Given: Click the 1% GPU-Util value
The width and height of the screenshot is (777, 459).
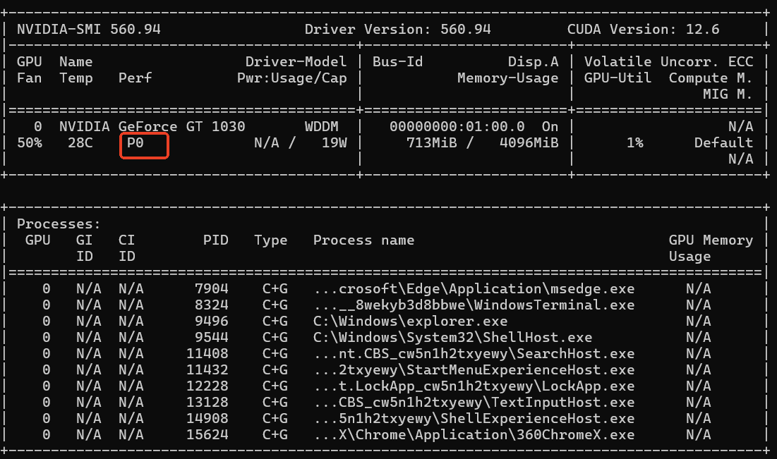Looking at the screenshot, I should pyautogui.click(x=634, y=143).
